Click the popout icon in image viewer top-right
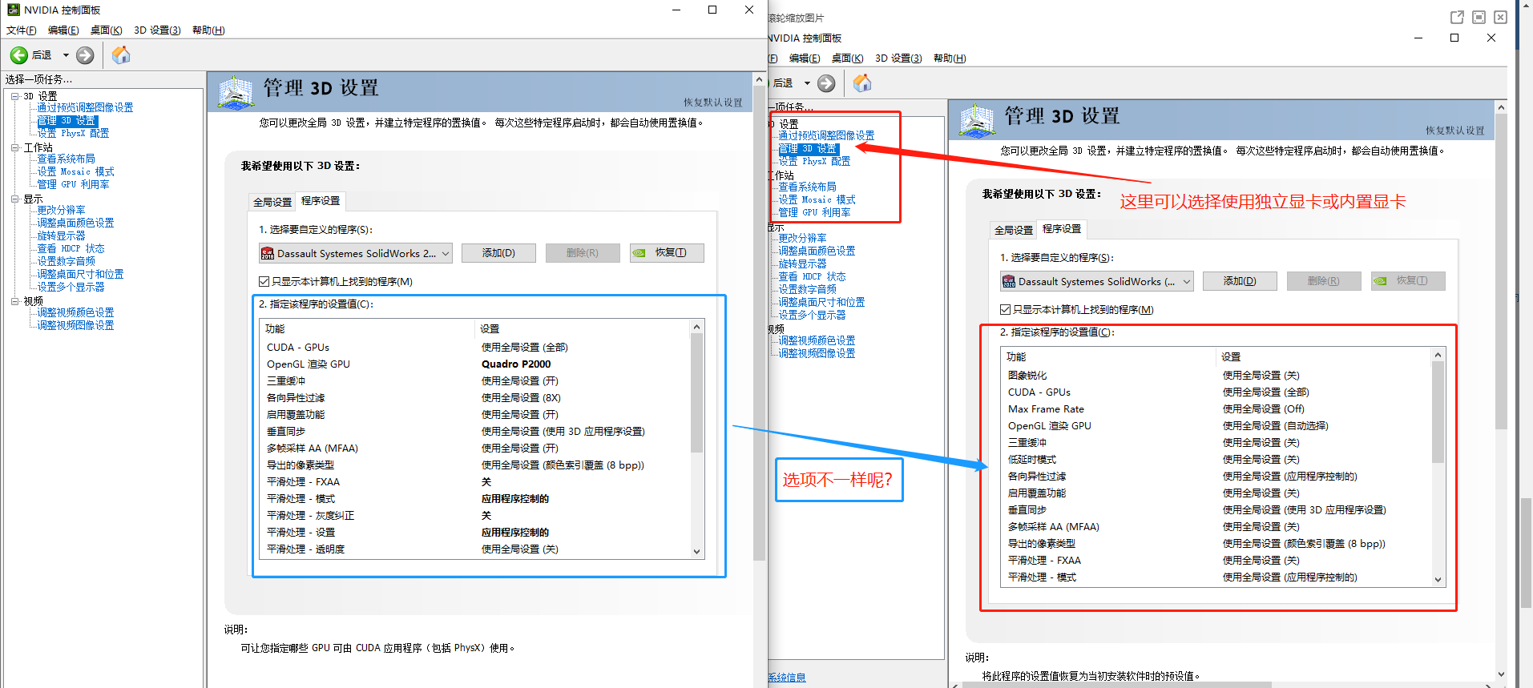1533x688 pixels. [1458, 17]
